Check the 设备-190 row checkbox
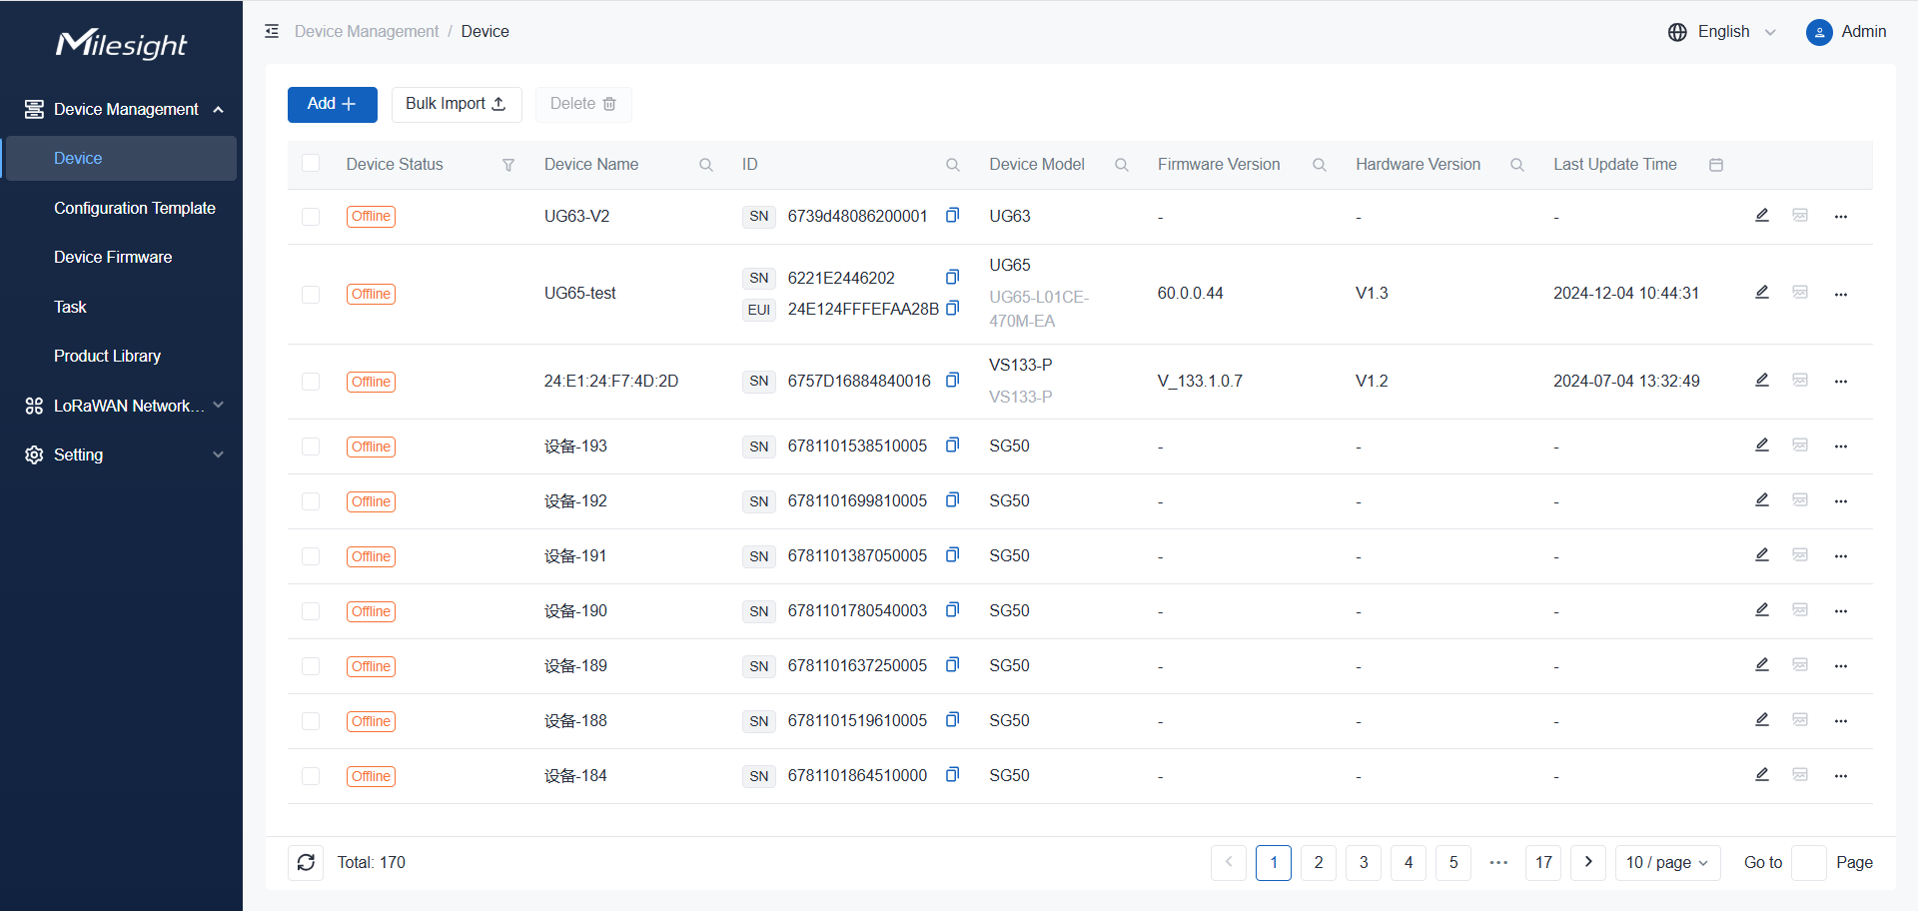The height and width of the screenshot is (911, 1918). (311, 611)
